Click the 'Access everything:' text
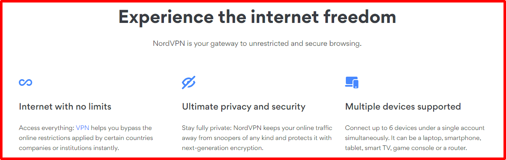 click(x=46, y=128)
